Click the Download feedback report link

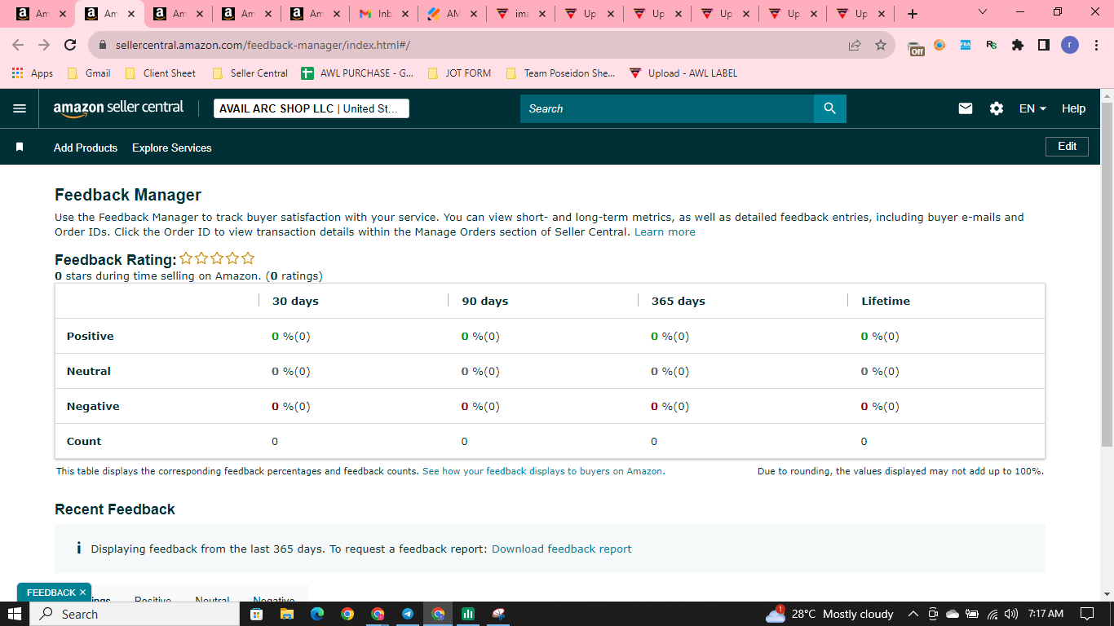(x=561, y=549)
